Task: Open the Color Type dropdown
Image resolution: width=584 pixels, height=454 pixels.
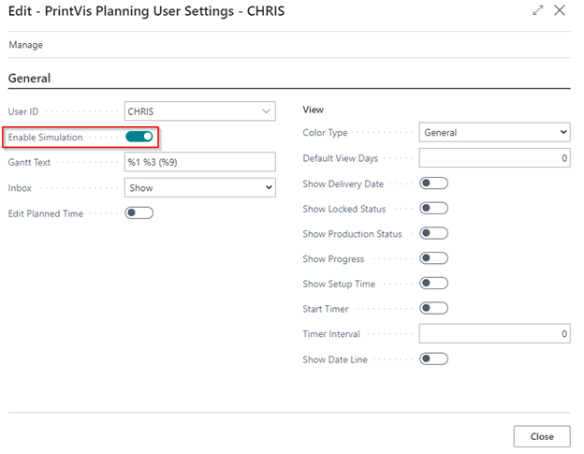Action: [494, 132]
